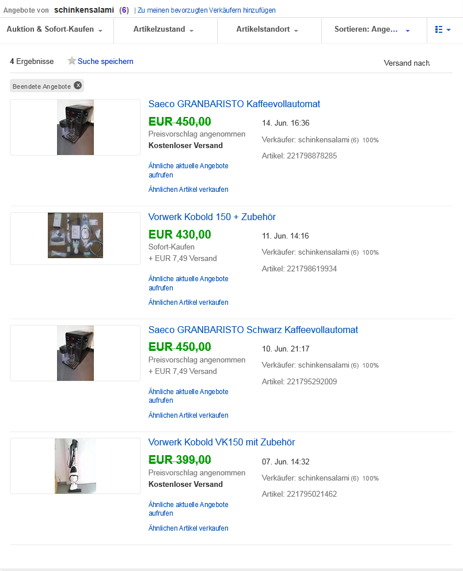
Task: Click seller feedback score (6) in header
Action: coord(124,10)
